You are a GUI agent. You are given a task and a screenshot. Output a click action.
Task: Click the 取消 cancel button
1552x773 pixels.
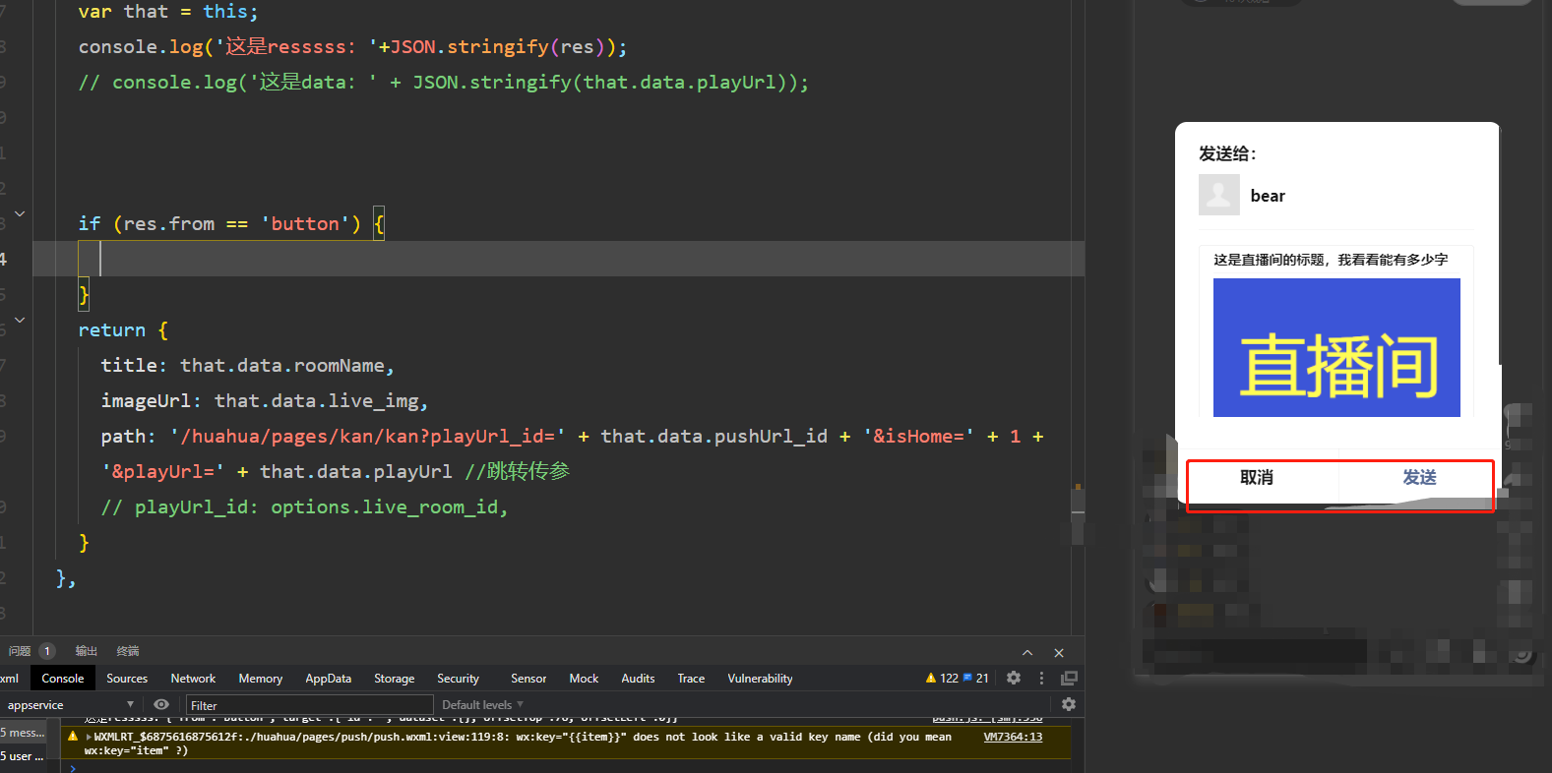click(x=1257, y=478)
